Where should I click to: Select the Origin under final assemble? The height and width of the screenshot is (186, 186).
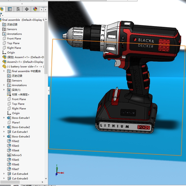click(x=9, y=52)
